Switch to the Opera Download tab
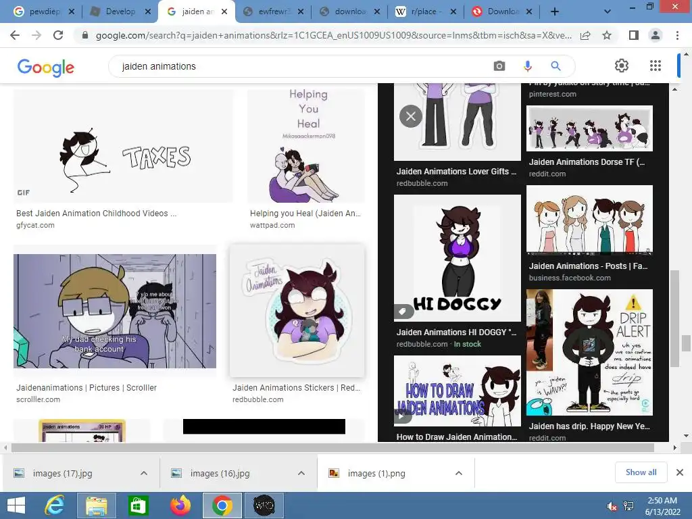This screenshot has height=519, width=692. click(502, 12)
